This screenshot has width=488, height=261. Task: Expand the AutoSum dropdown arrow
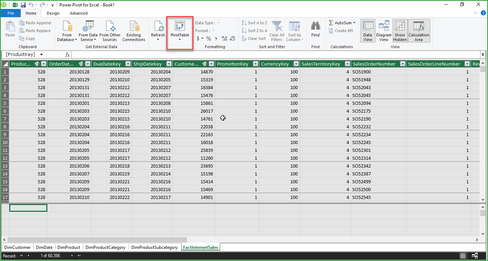tap(354, 23)
